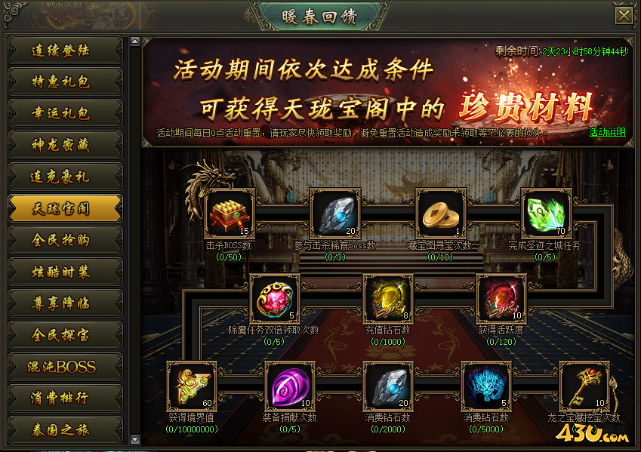
Task: Click the golden treasure chest reward for 击杀BOSS数
Action: 230,214
